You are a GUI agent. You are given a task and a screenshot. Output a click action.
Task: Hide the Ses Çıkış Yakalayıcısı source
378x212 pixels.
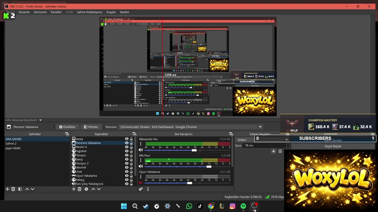127,184
